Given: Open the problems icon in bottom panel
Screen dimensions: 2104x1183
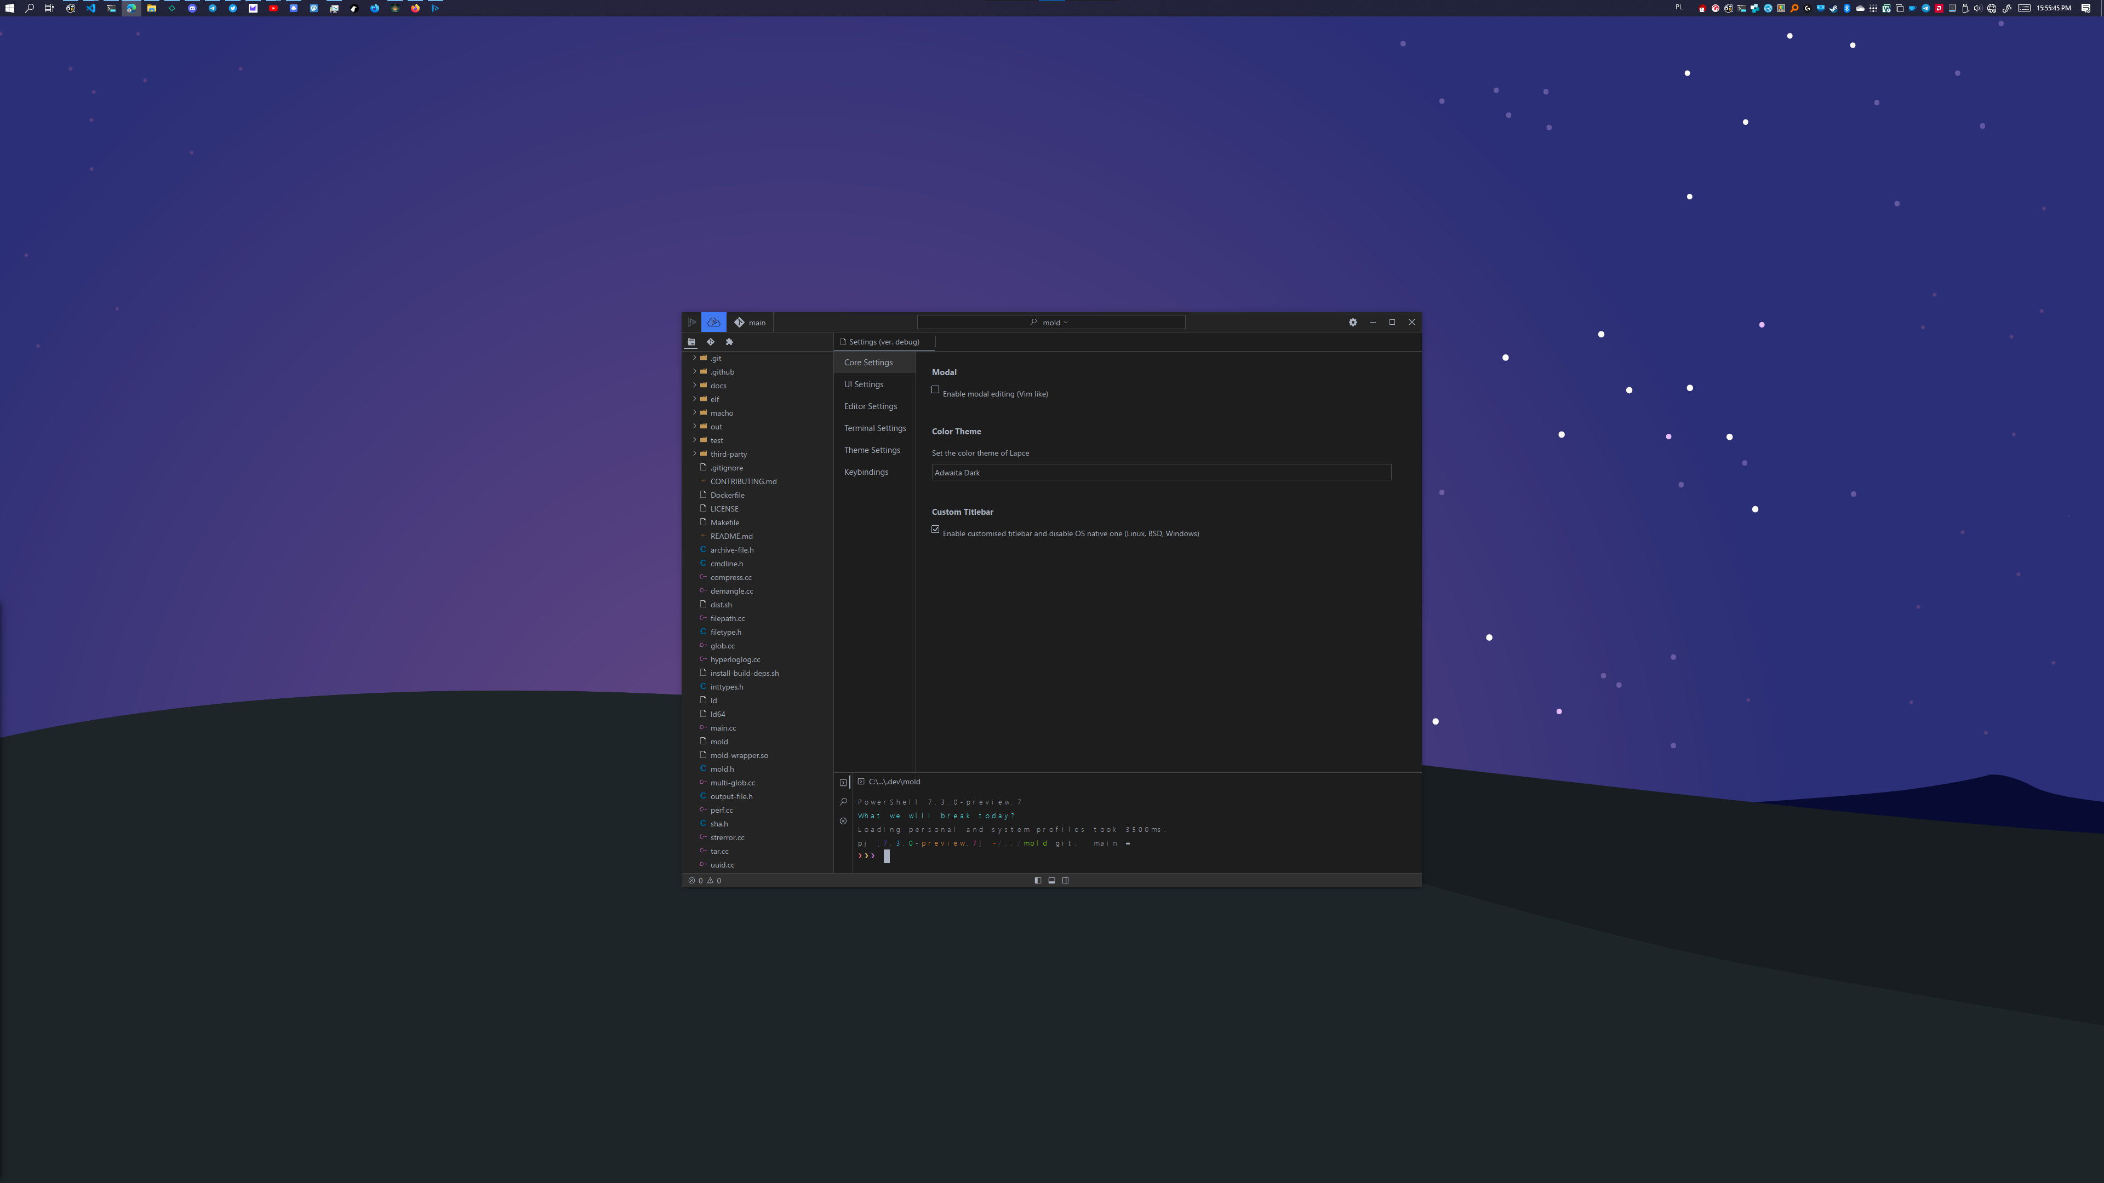Looking at the screenshot, I should (843, 822).
